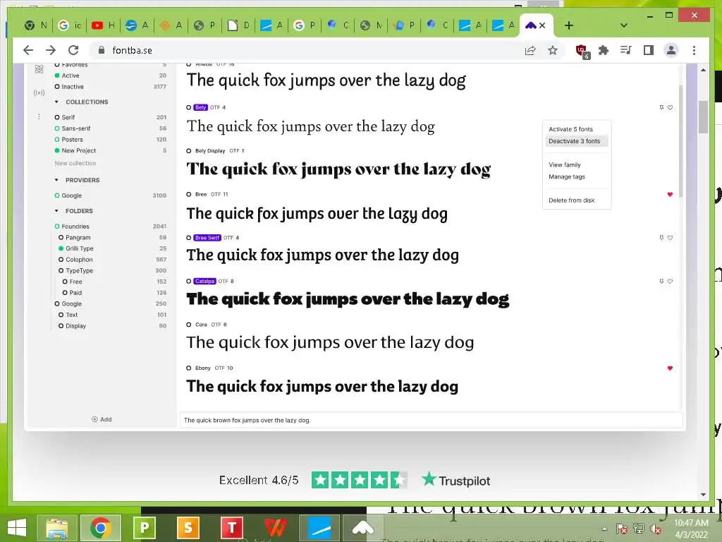Viewport: 722px width, 542px height.
Task: Select the Inactive fonts filter
Action: 73,87
